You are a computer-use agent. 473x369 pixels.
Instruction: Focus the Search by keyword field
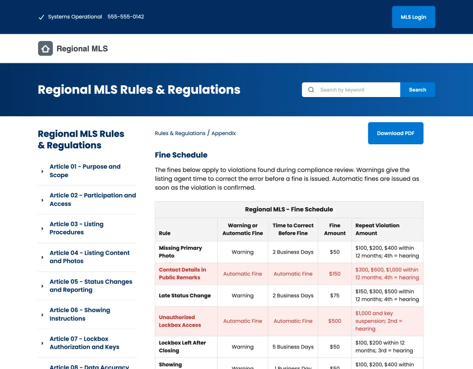351,90
